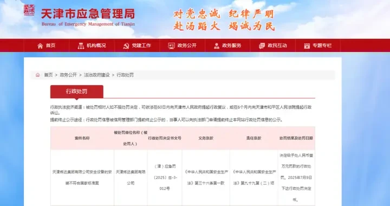The width and height of the screenshot is (390, 206).
Task: Click the English subtitle Bureau of Emergency Management of Tianjin
Action: (x=88, y=24)
